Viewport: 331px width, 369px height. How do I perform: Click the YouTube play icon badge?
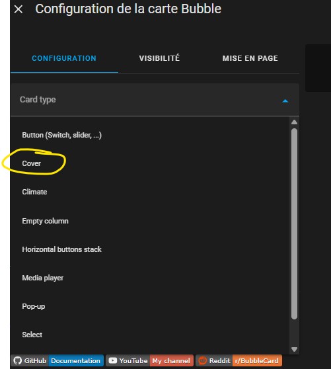click(113, 360)
